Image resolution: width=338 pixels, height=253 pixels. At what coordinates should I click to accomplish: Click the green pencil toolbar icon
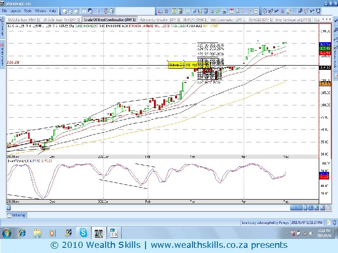point(218,11)
